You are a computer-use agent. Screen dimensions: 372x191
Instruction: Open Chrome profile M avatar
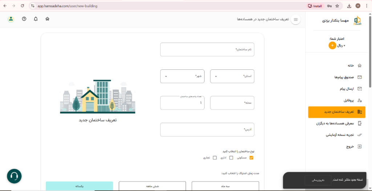pyautogui.click(x=358, y=6)
